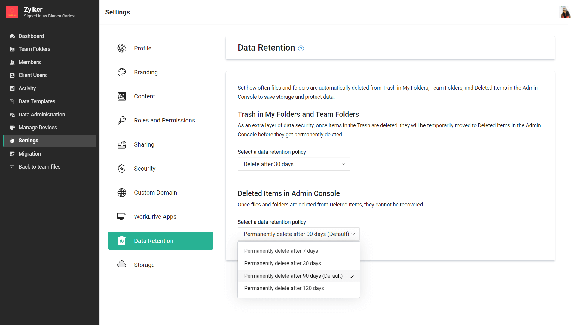Collapse the Permanently delete after 90 days dropdown
The height and width of the screenshot is (325, 577).
(x=298, y=234)
